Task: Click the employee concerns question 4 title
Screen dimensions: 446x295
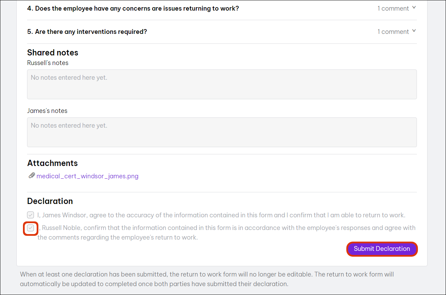Action: [x=133, y=9]
